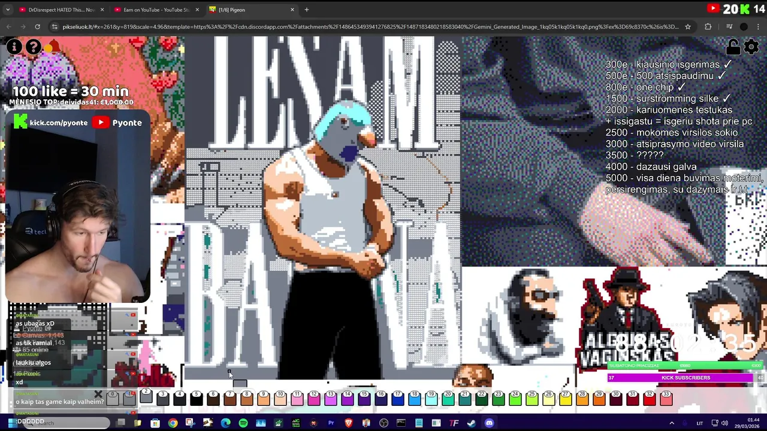767x431 pixels.
Task: Go back in the browser
Action: pos(9,26)
